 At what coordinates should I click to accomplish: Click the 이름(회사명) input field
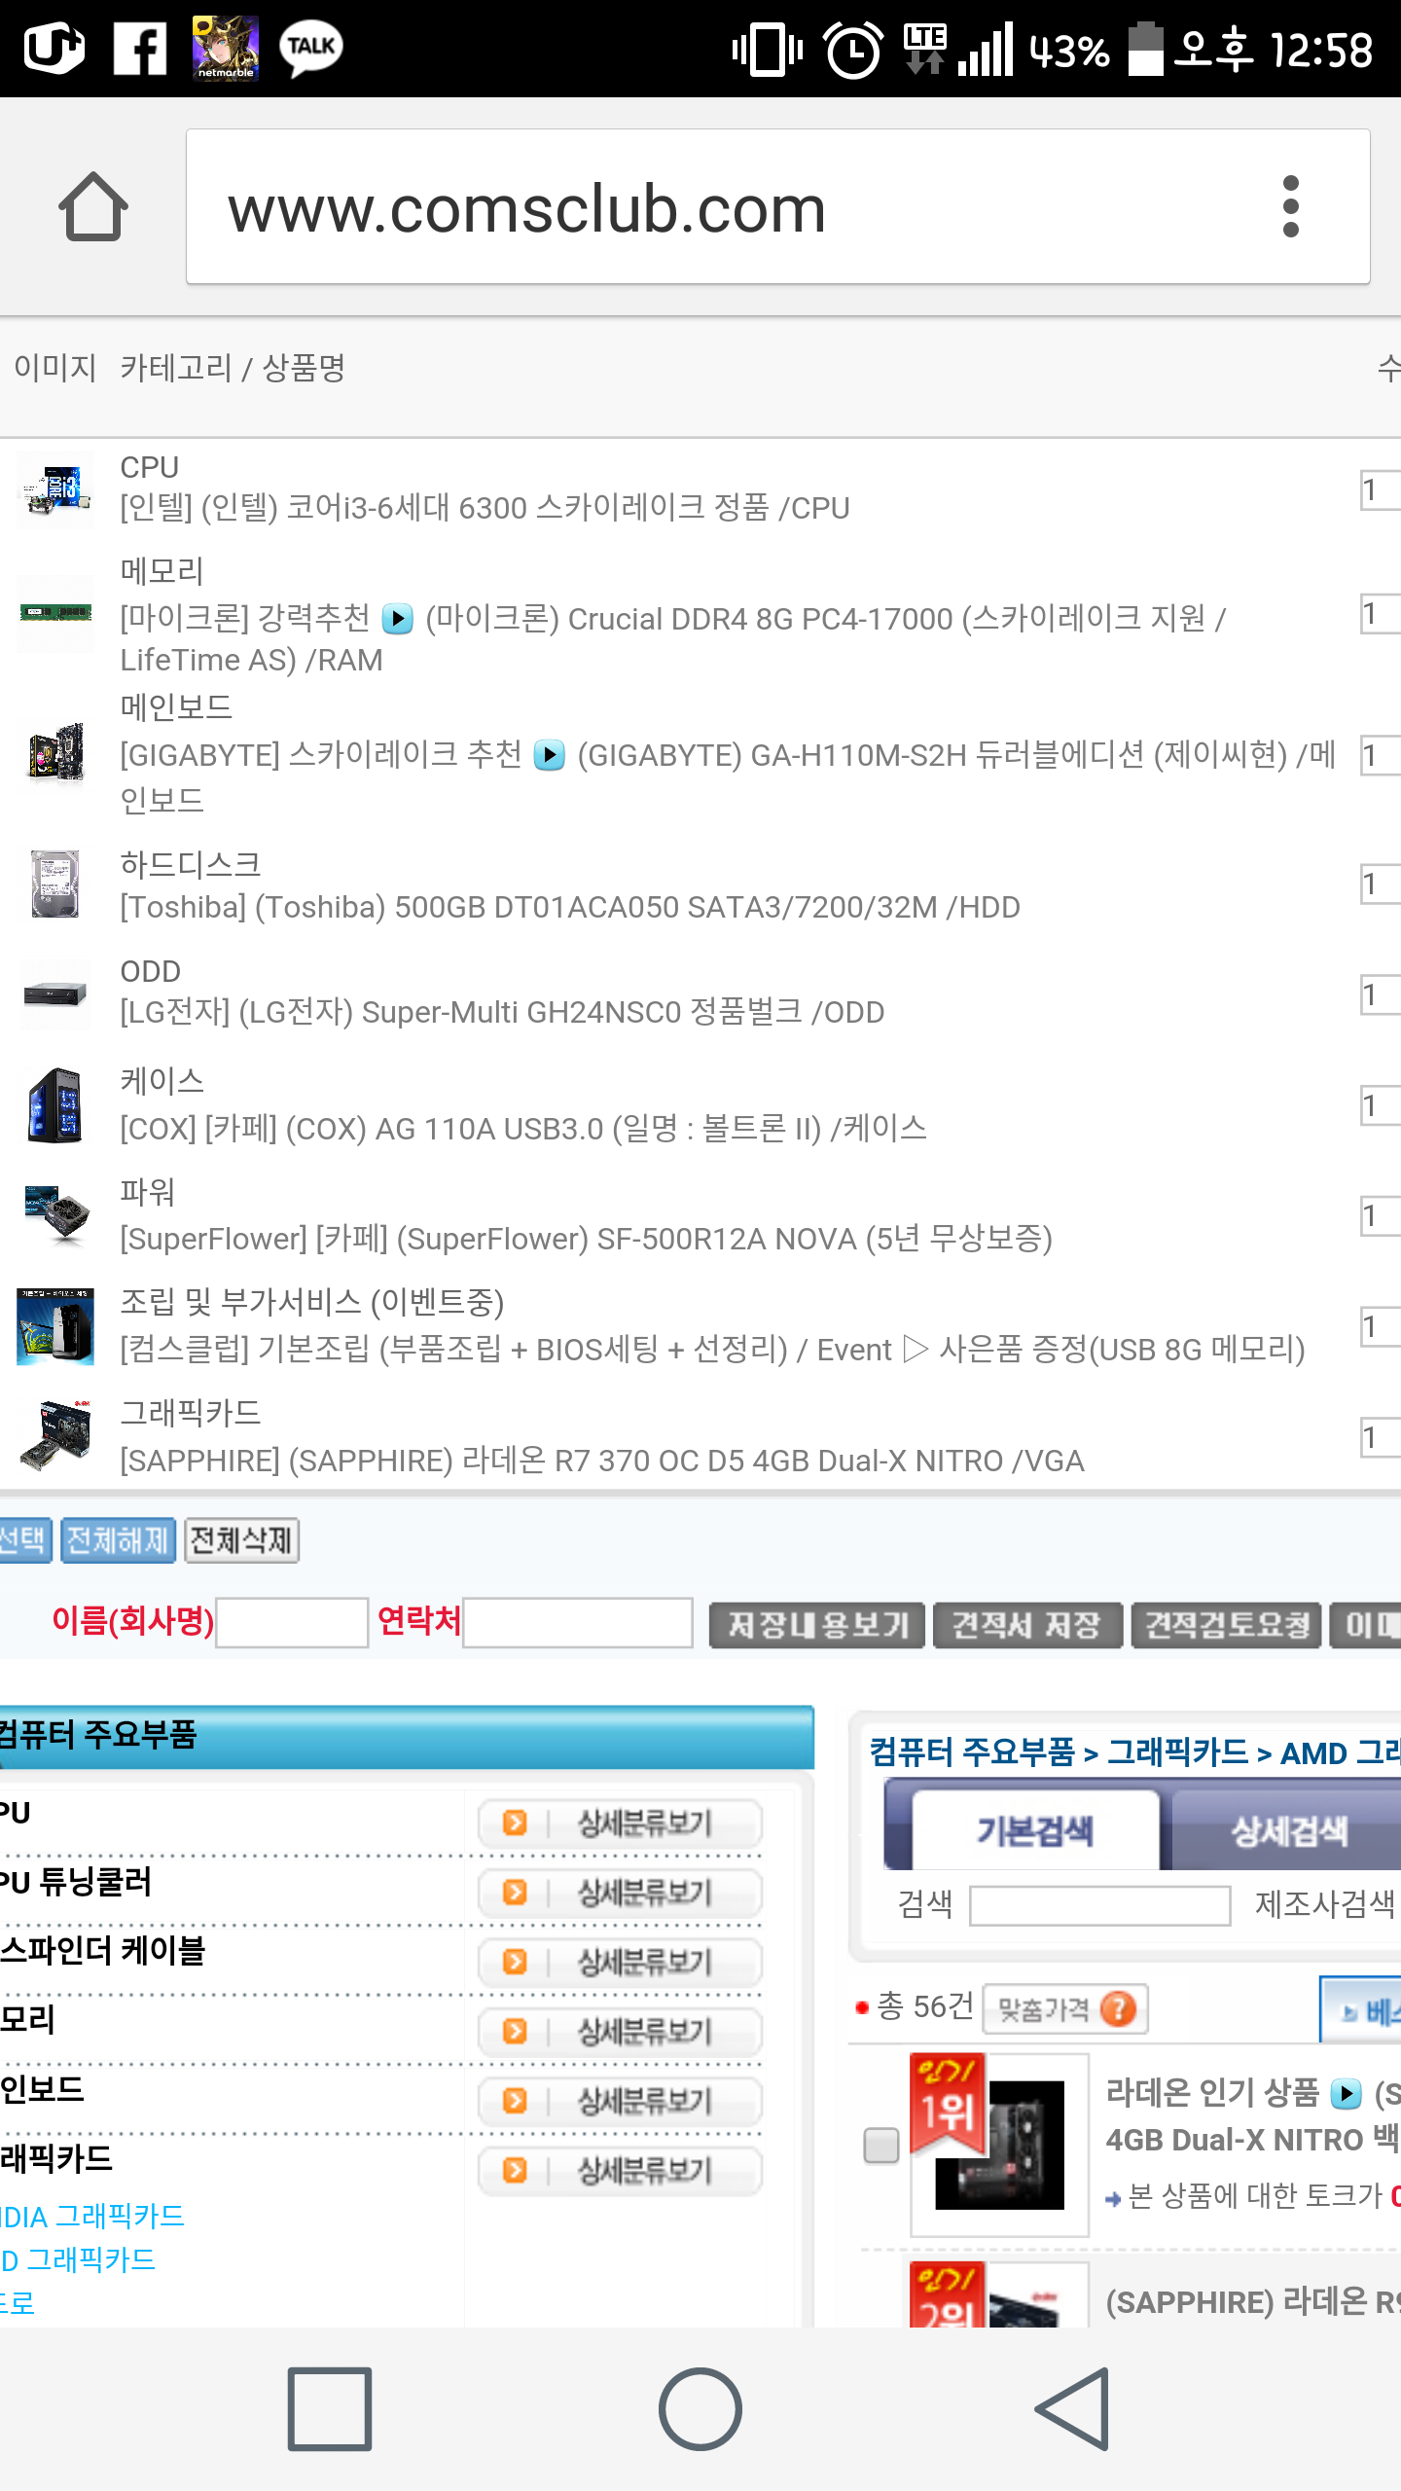coord(292,1622)
